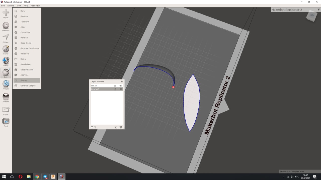Close the Object Browser panel
Screen dimensions: 321x180
[122, 81]
